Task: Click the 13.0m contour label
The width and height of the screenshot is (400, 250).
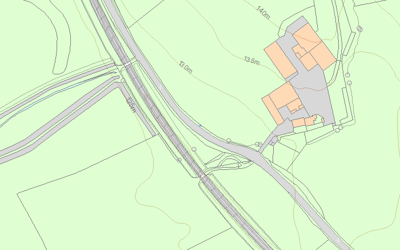Action: (x=186, y=68)
